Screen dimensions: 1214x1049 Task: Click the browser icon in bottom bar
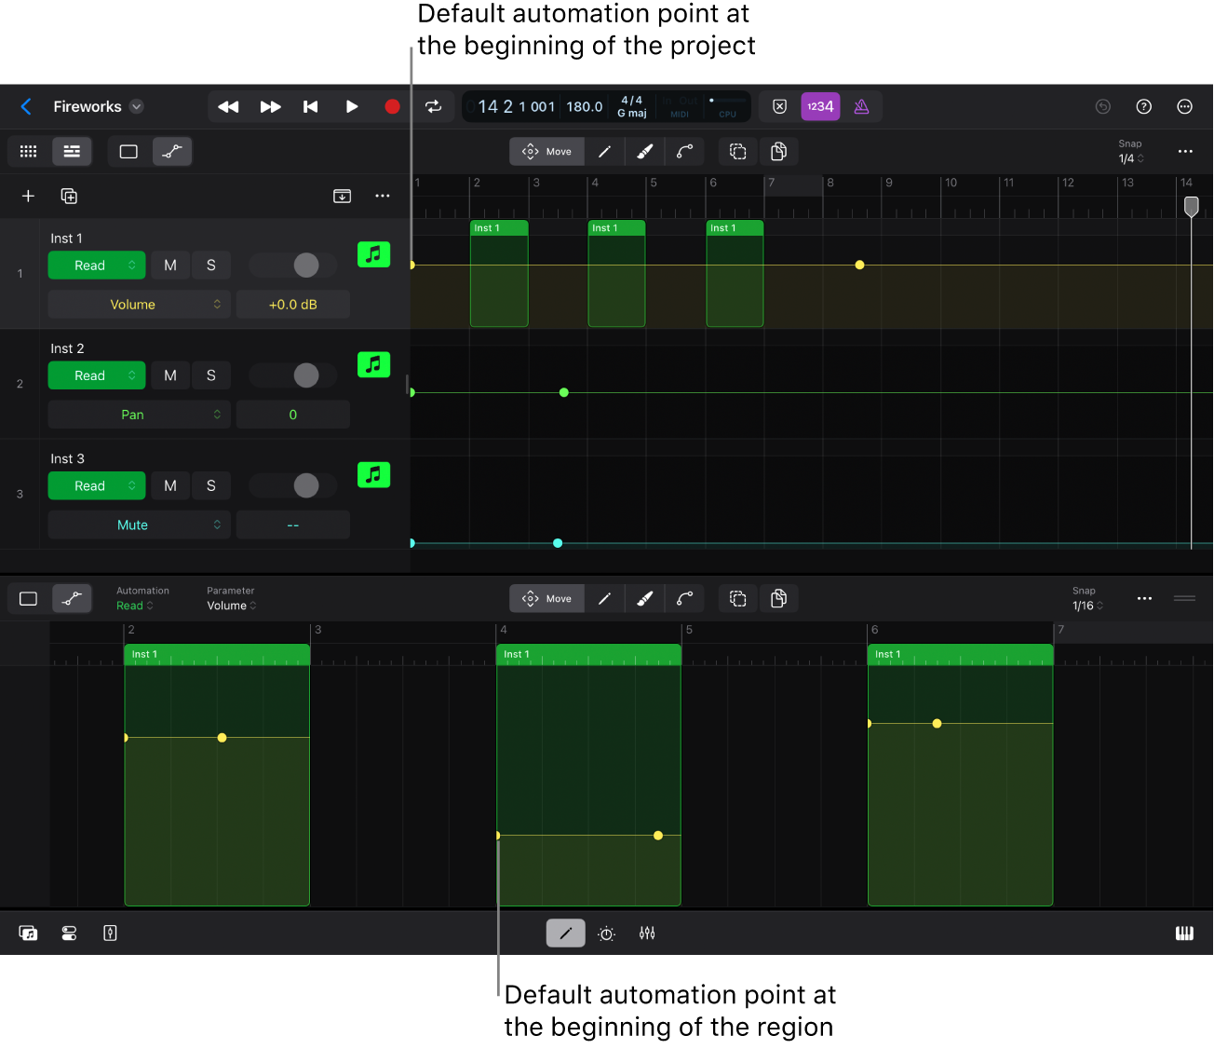(x=29, y=933)
